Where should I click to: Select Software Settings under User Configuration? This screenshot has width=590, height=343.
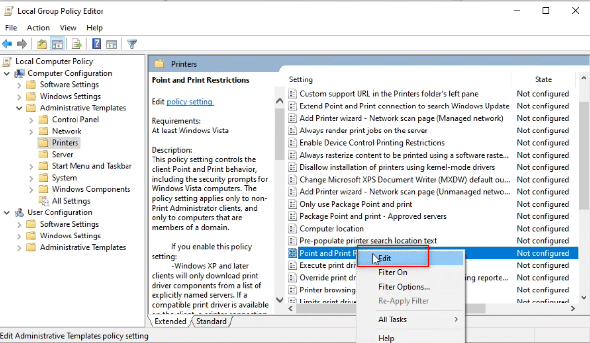click(69, 224)
